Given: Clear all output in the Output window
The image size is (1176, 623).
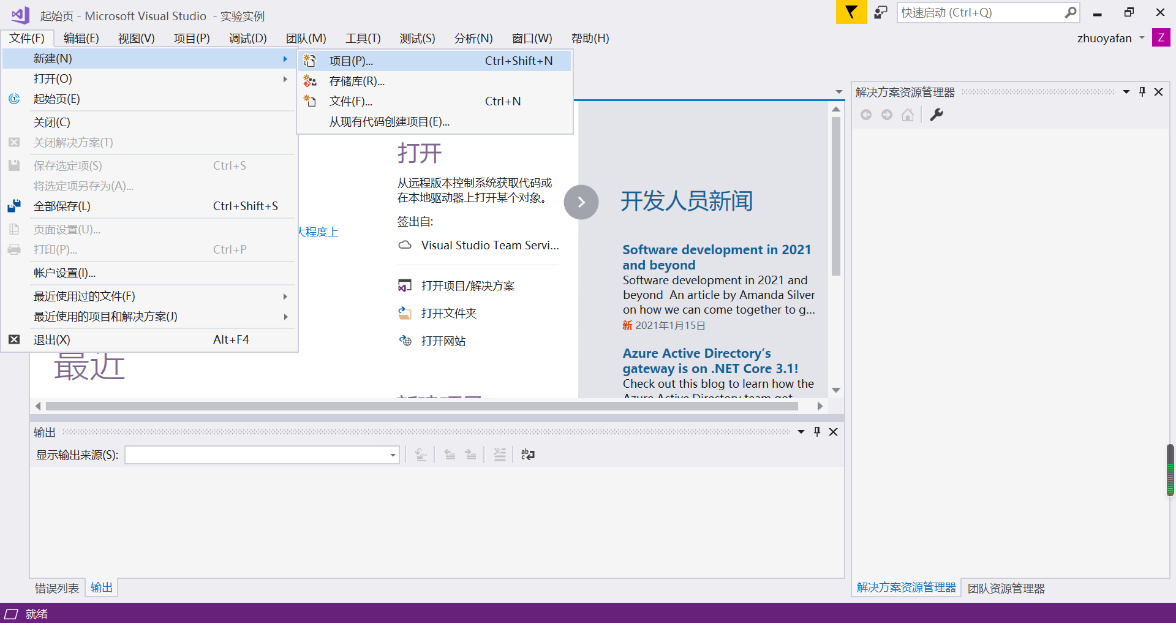Looking at the screenshot, I should click(500, 455).
